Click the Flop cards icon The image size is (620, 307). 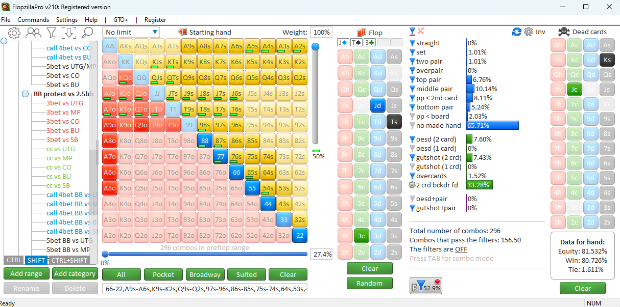coord(362,32)
